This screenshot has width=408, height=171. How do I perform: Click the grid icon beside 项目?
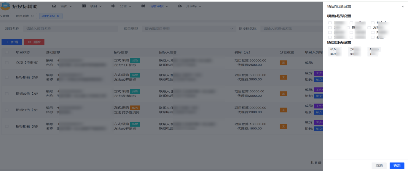pyautogui.click(x=84, y=6)
